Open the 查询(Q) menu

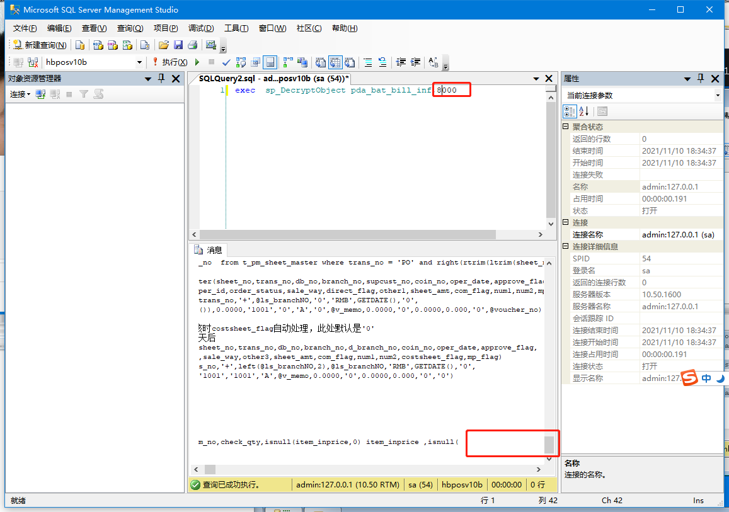(x=130, y=28)
